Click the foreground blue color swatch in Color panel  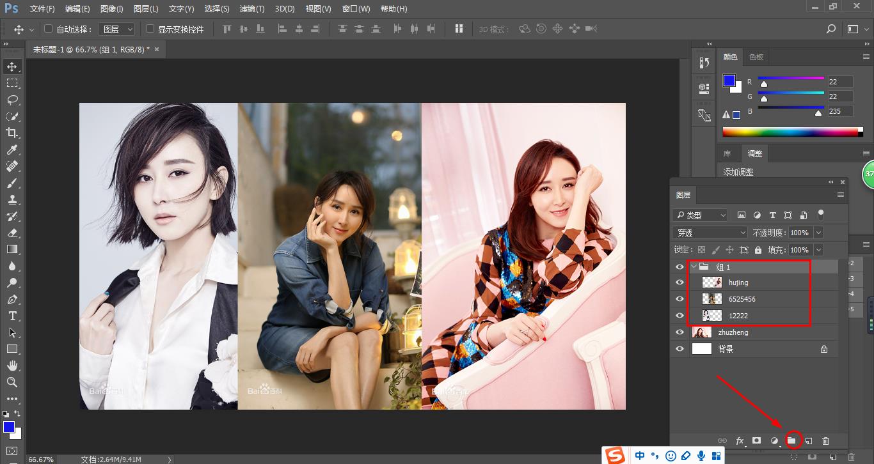[729, 81]
